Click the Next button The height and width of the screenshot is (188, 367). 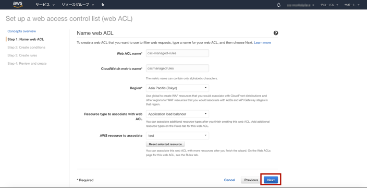[271, 180]
